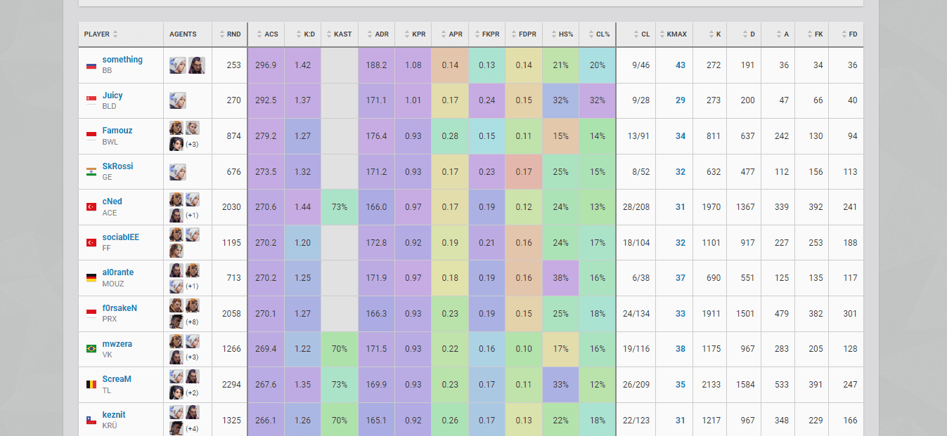Click cNed's green 73% KAST cell

(x=339, y=207)
